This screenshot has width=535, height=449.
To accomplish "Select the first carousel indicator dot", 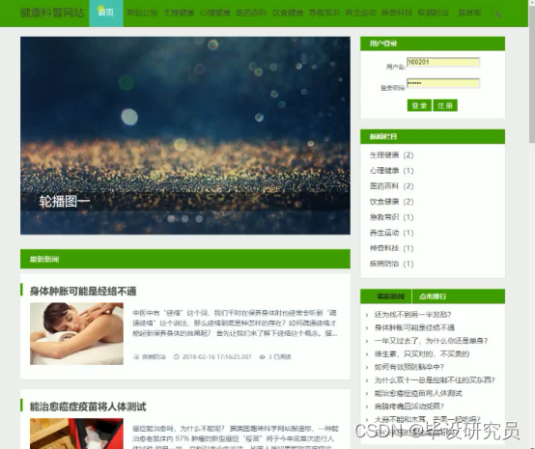I will point(171,218).
